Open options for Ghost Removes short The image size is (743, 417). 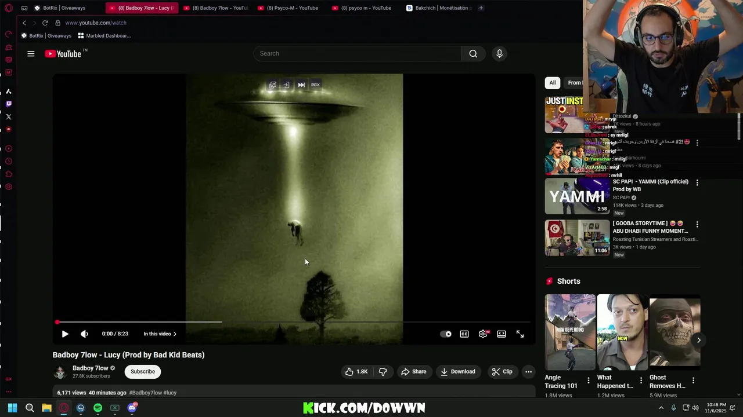coord(693,381)
